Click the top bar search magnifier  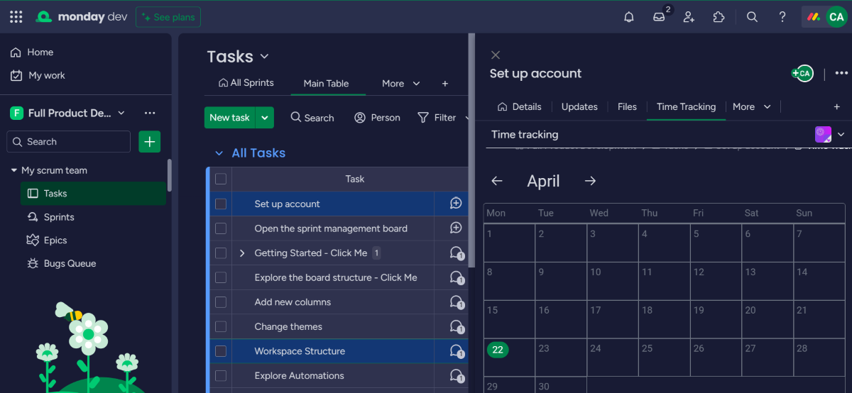pos(752,17)
